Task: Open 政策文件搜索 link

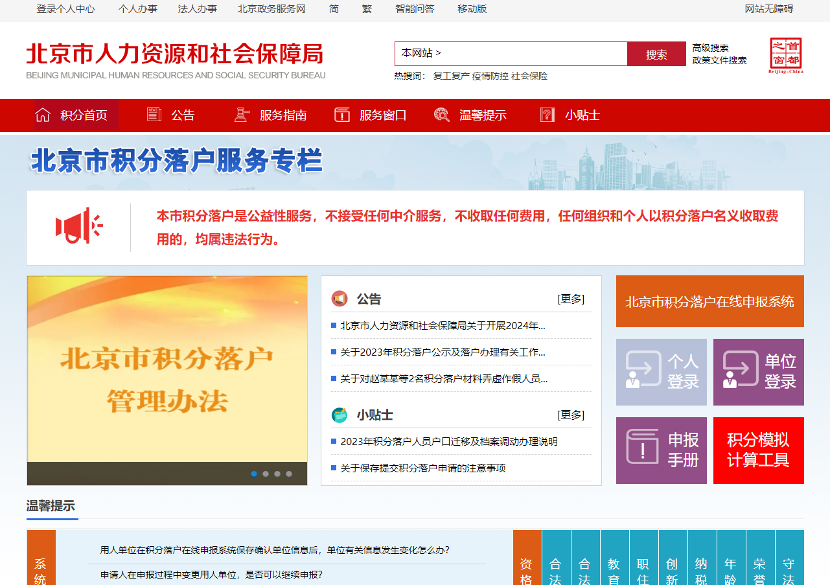Action: pyautogui.click(x=719, y=60)
